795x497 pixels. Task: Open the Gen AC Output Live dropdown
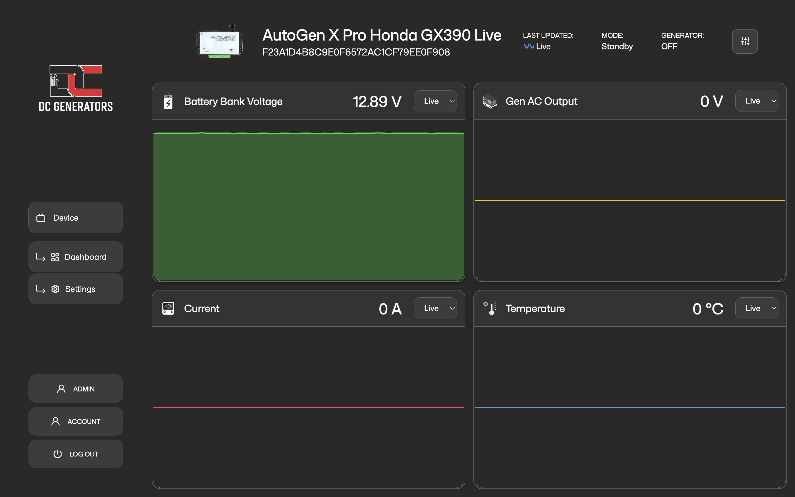click(757, 101)
